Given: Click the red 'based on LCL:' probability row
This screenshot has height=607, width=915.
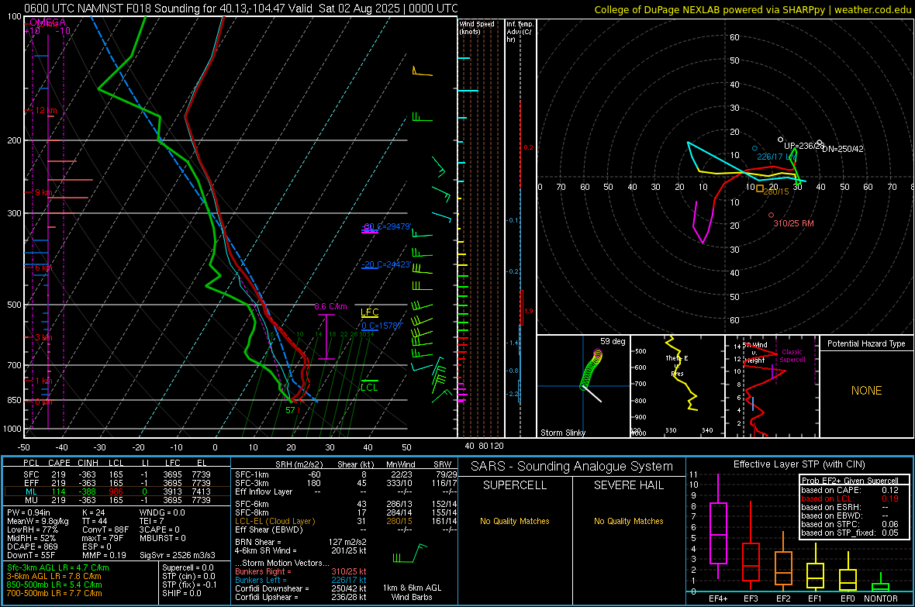Looking at the screenshot, I should pos(850,499).
